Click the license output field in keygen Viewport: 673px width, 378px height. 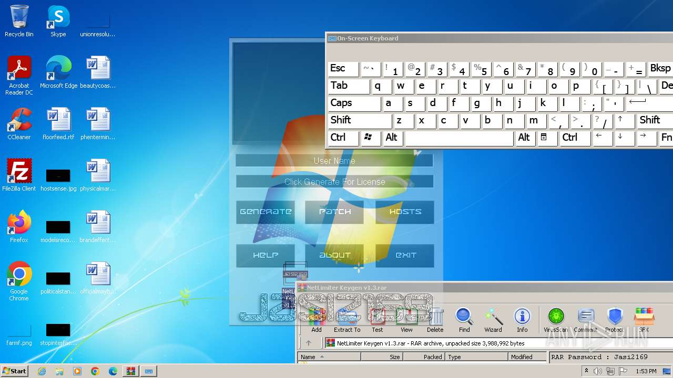334,182
